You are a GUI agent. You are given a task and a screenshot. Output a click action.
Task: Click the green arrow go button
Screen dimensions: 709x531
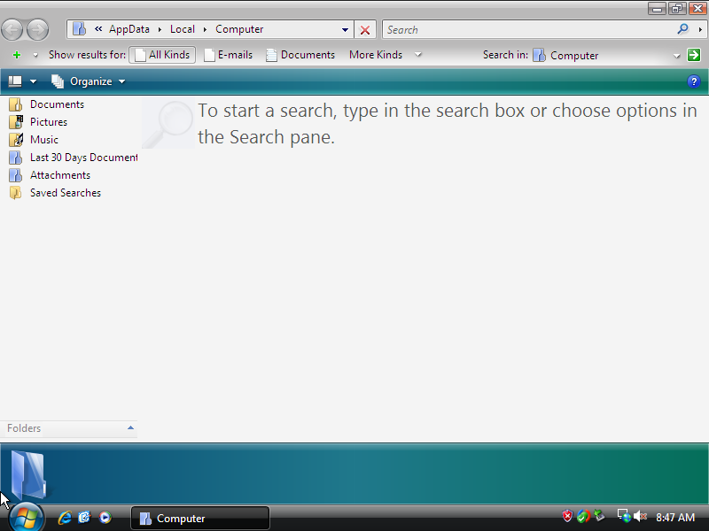694,55
